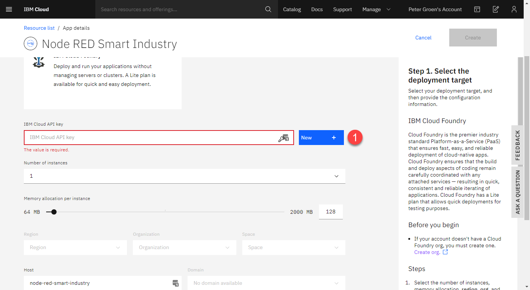Click the Node RED app logo icon
Viewport: 530px width, 290px height.
[x=31, y=43]
